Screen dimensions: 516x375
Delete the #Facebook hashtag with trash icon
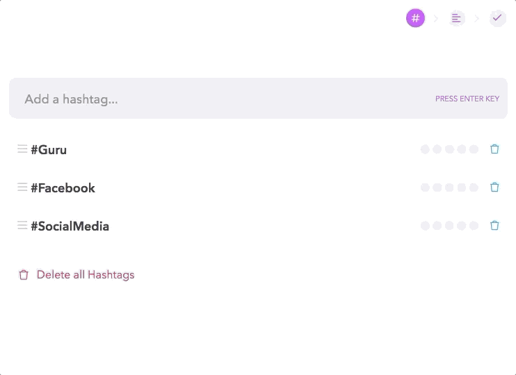(x=494, y=187)
